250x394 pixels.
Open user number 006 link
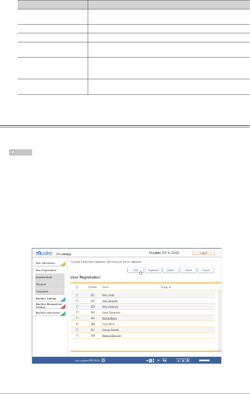click(x=93, y=324)
